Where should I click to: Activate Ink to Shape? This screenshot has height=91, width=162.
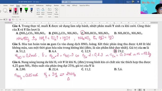tap(38, 11)
